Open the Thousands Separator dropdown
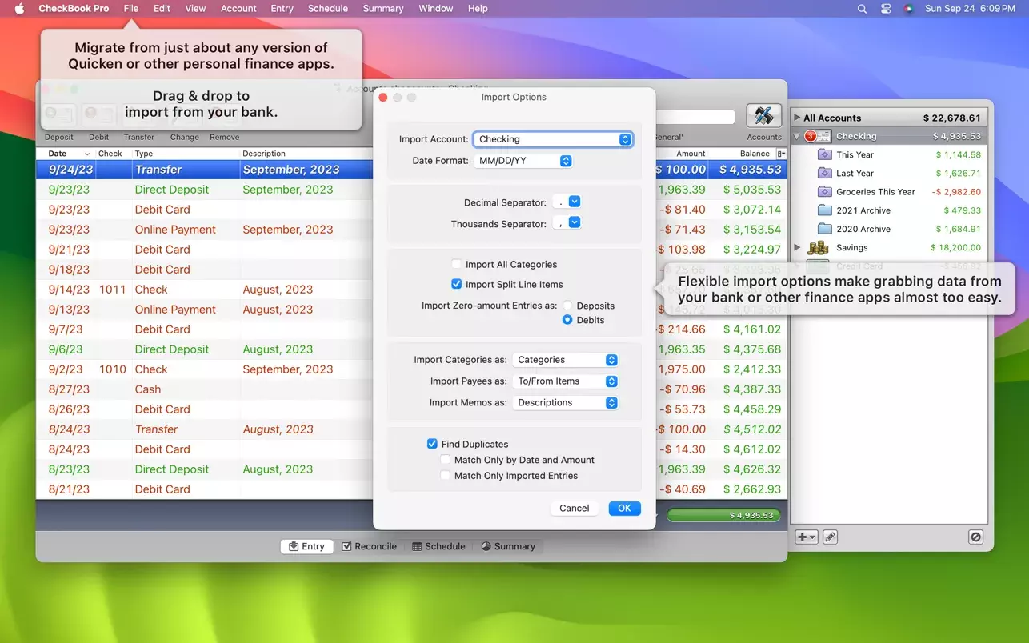 [x=567, y=224]
